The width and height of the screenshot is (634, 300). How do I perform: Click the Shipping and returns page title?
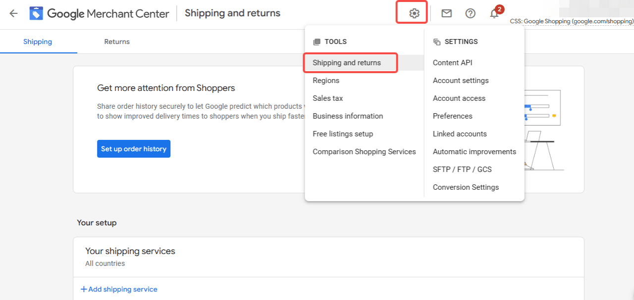pyautogui.click(x=232, y=13)
